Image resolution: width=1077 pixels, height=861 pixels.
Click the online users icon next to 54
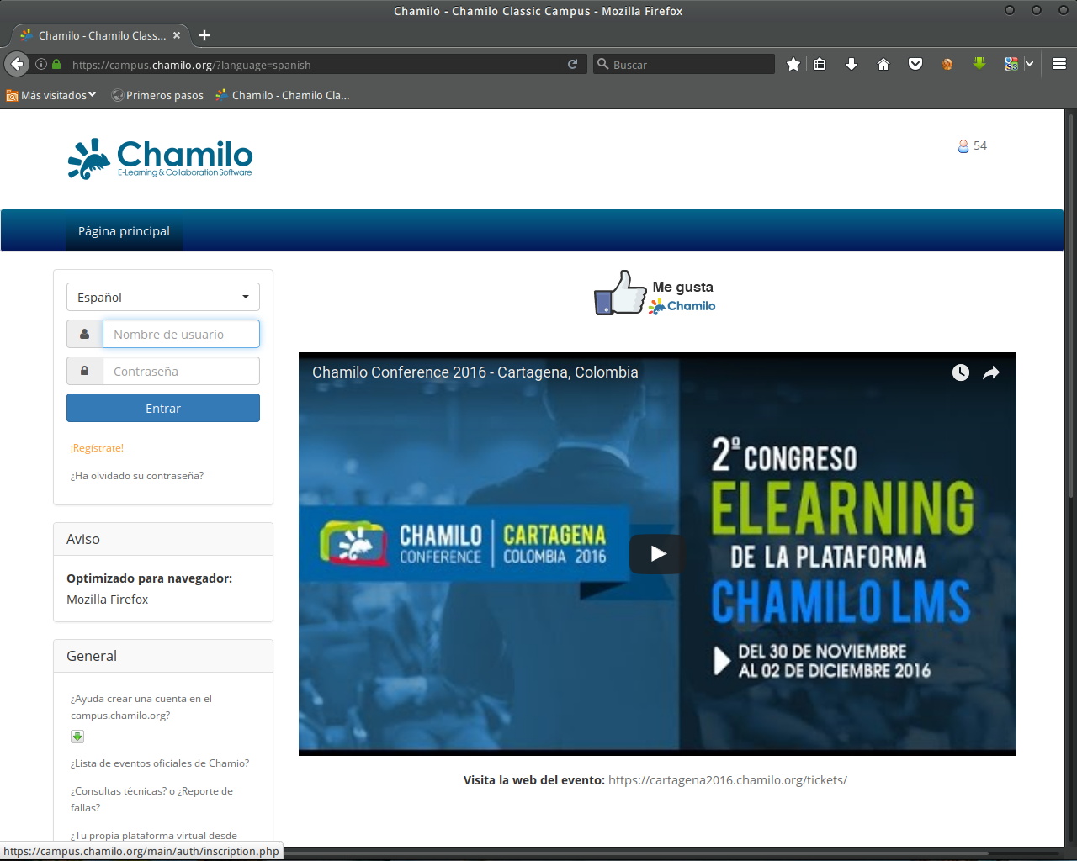coord(962,145)
